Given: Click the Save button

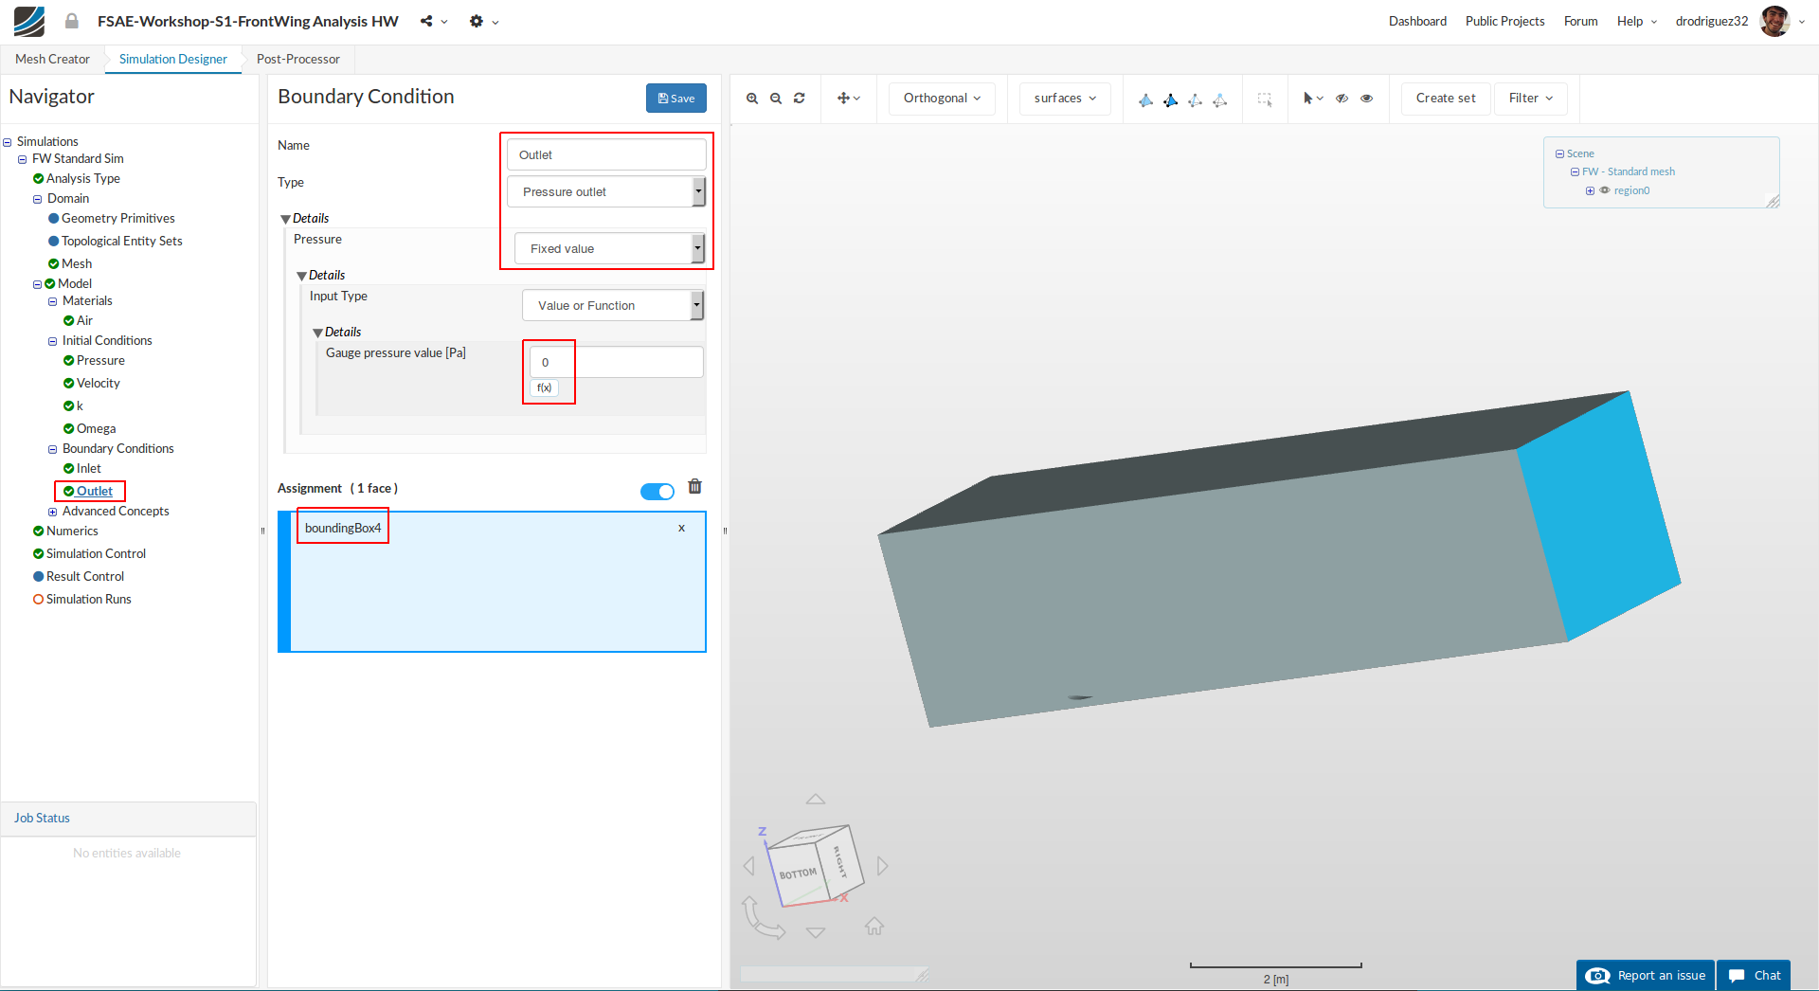Looking at the screenshot, I should coord(676,99).
